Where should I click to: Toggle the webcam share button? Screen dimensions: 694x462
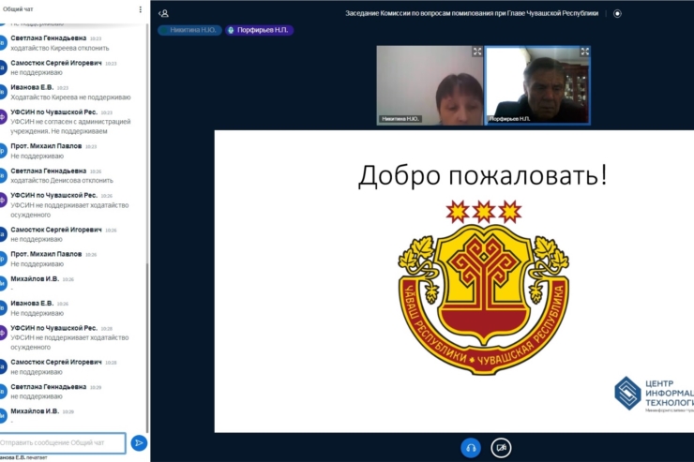(501, 448)
